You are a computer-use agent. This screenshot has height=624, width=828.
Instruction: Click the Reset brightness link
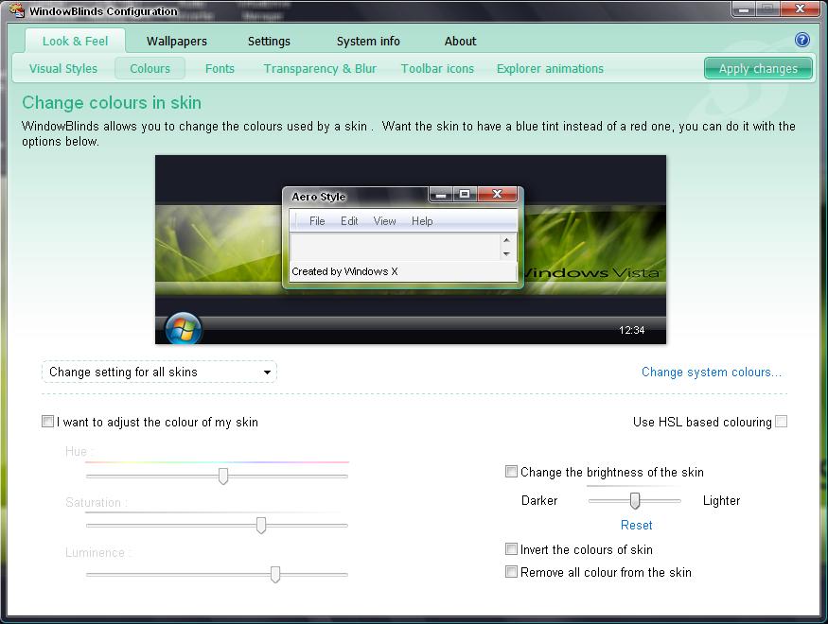(636, 525)
